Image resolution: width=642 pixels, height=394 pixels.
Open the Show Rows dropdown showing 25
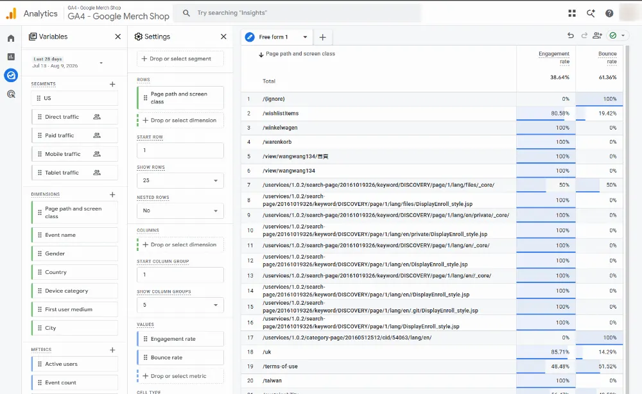click(x=180, y=180)
